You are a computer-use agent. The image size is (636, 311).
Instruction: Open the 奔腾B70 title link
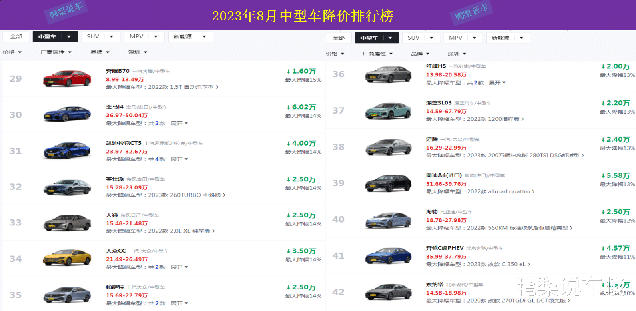point(118,71)
